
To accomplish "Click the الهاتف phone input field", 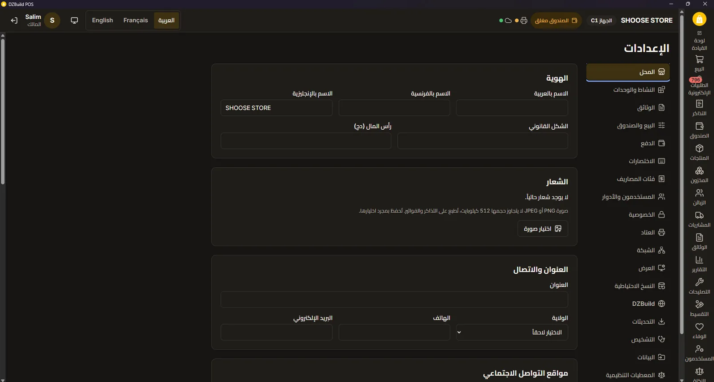I will 394,332.
